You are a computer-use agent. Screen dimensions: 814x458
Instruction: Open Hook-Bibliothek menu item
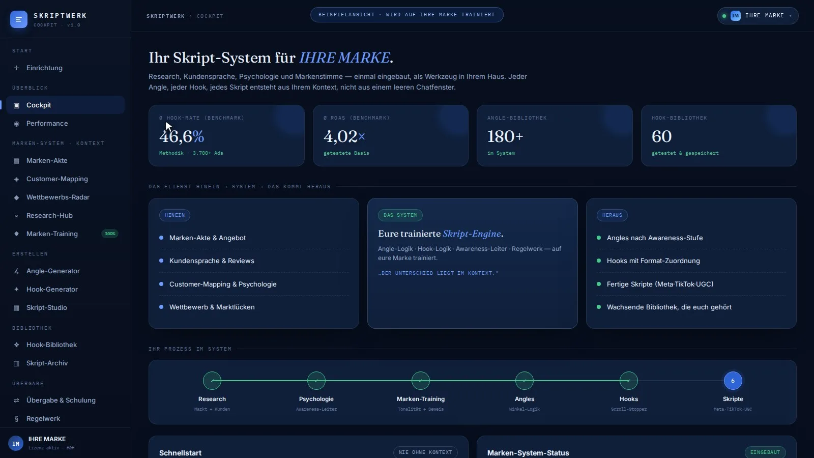pos(65,345)
